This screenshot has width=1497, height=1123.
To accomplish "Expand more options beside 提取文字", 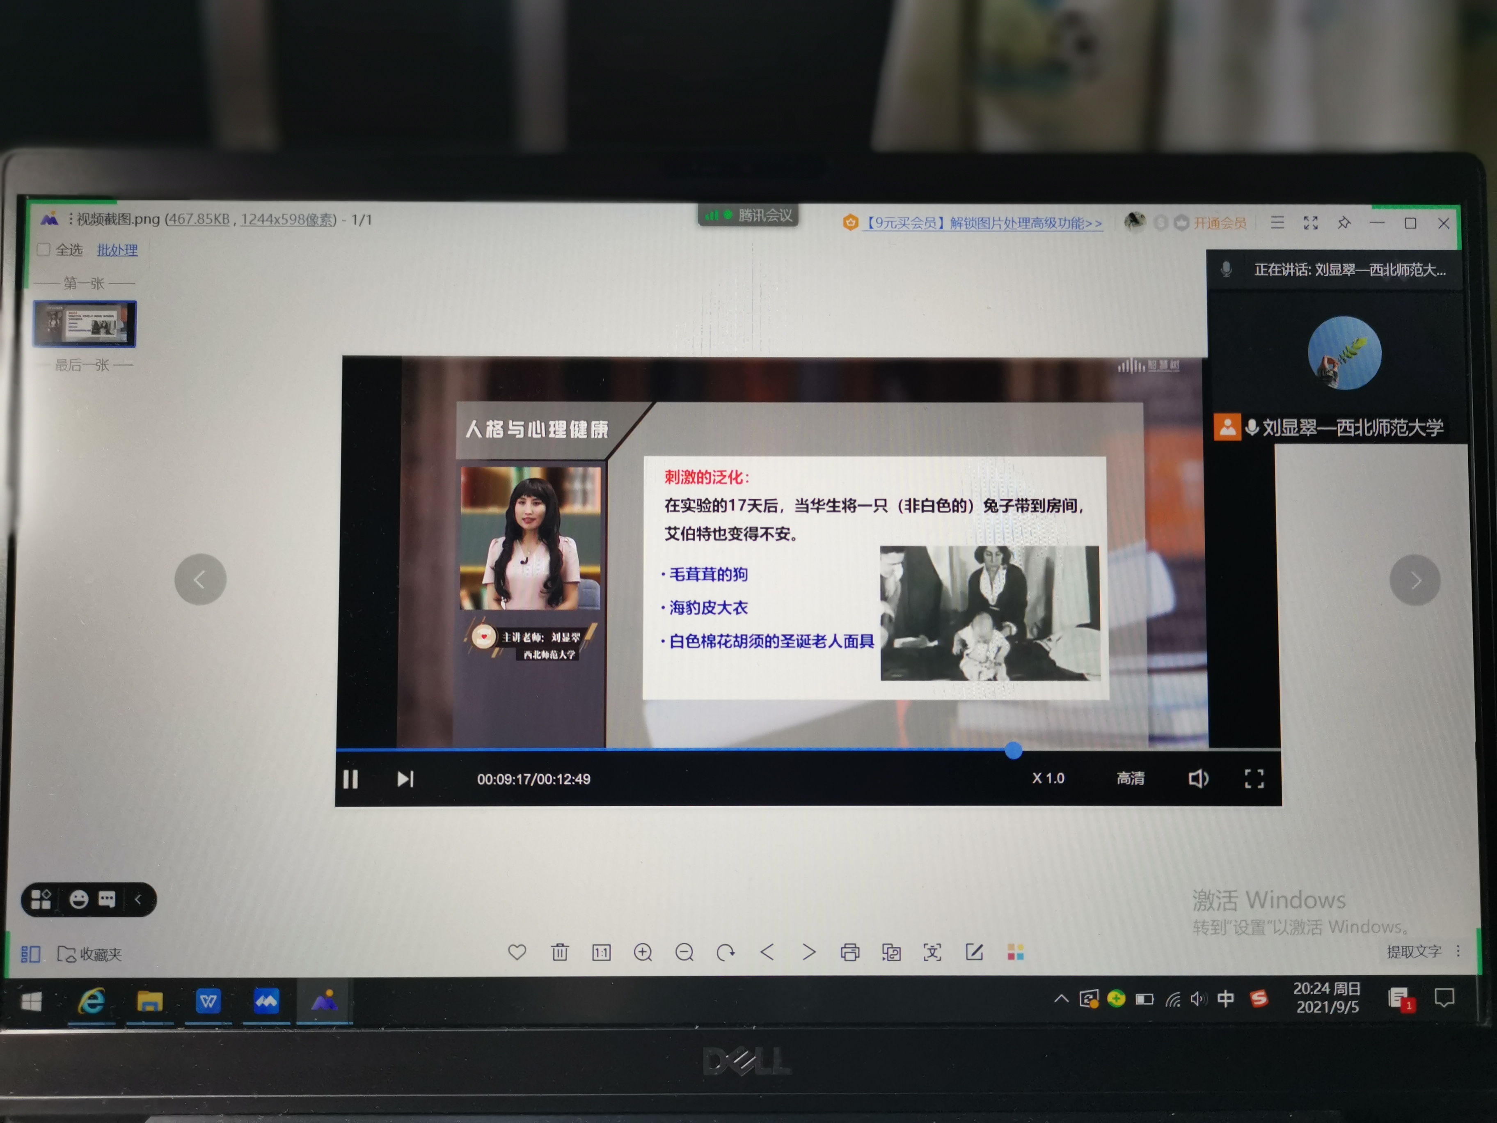I will 1458,951.
